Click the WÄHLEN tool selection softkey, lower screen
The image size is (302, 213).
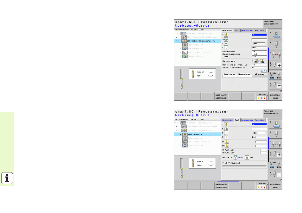tap(262, 186)
